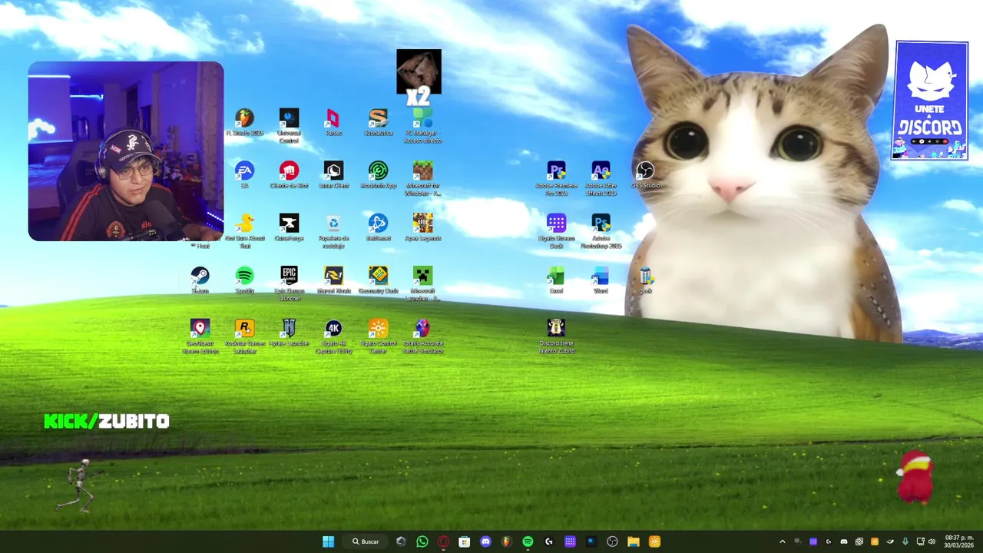This screenshot has width=983, height=553.
Task: Open the Cliente de Riot desktop shortcut
Action: pos(289,175)
